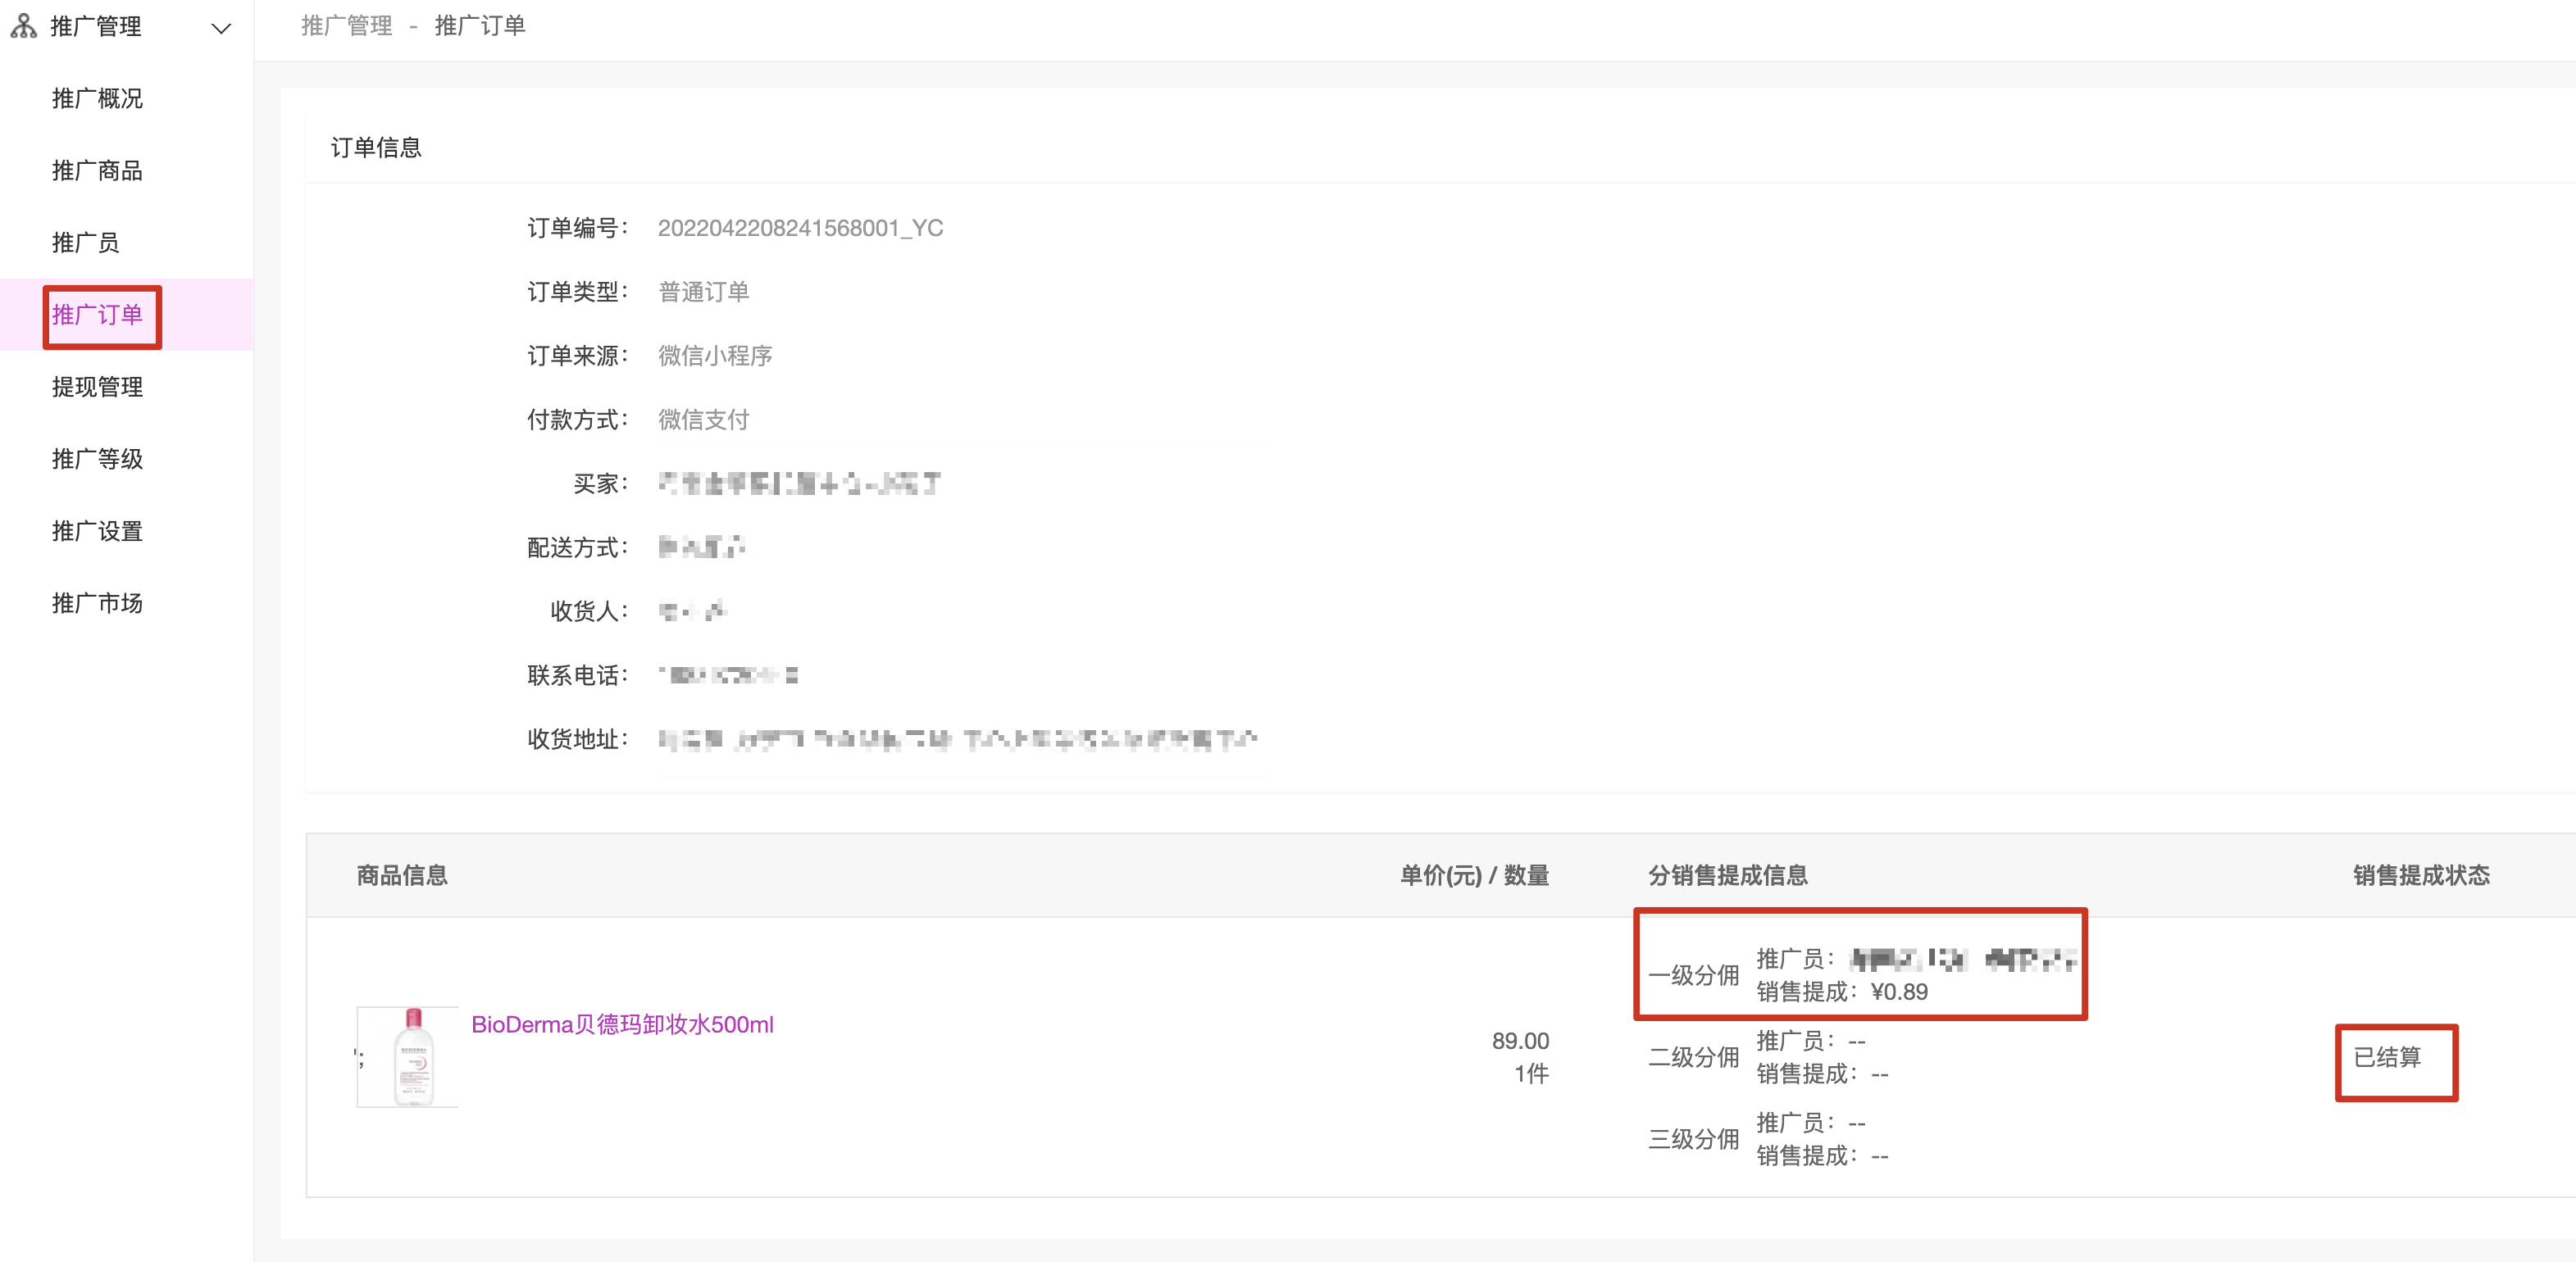The width and height of the screenshot is (2576, 1262).
Task: Click the 商品信息 column header
Action: tap(402, 876)
